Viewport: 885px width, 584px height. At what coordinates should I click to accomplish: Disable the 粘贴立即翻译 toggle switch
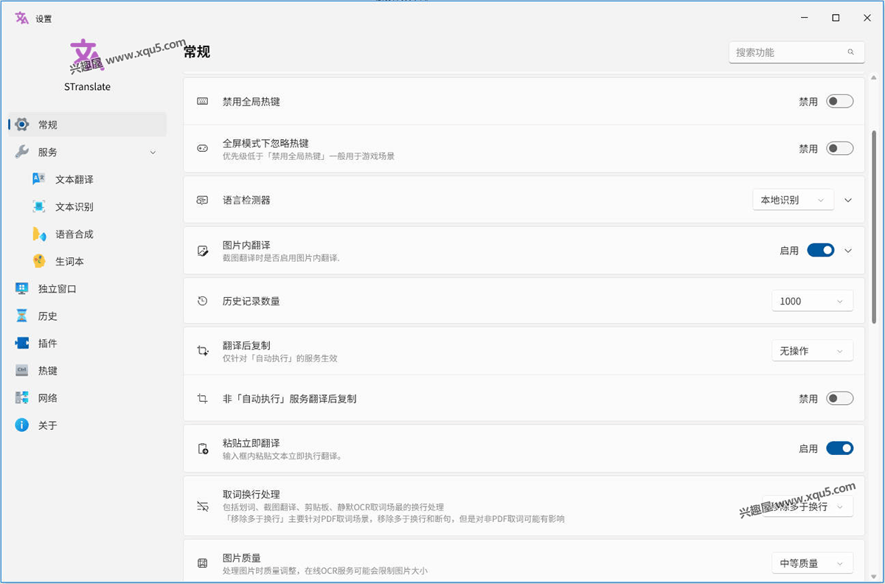pyautogui.click(x=839, y=448)
